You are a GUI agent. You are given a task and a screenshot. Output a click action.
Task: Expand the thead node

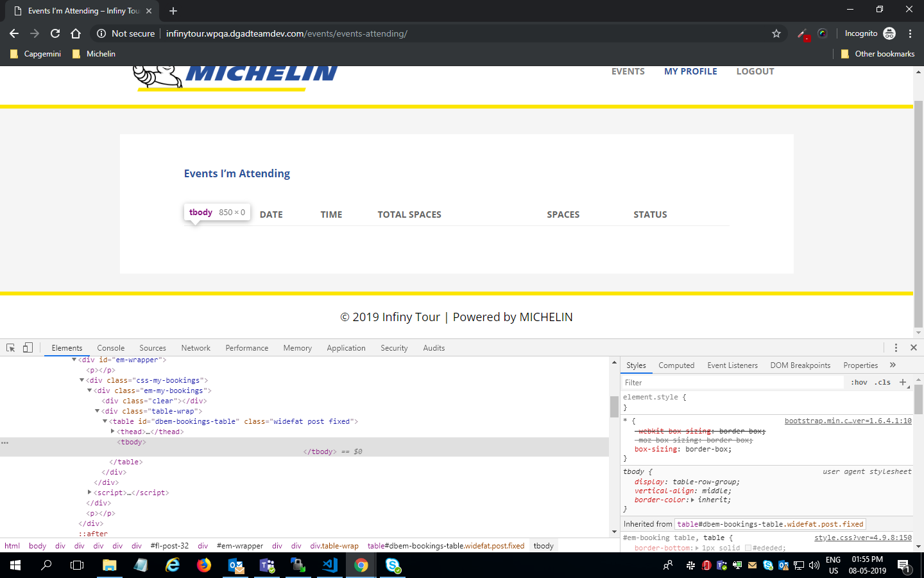point(112,432)
